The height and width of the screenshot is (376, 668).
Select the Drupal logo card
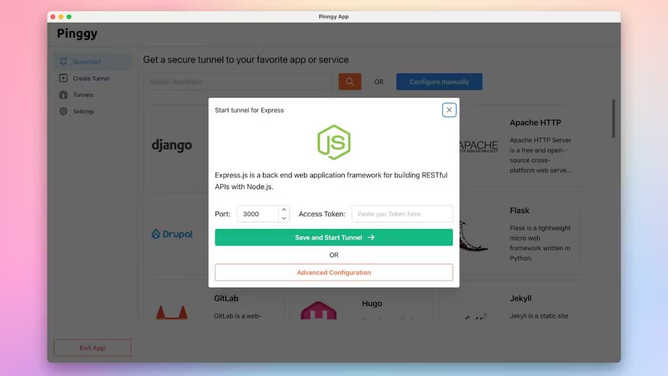pyautogui.click(x=172, y=234)
